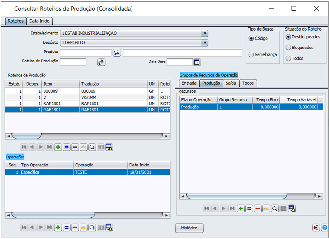The width and height of the screenshot is (329, 239).
Task: Click the magnifier icon in Operações toolbar
Action: click(x=92, y=228)
